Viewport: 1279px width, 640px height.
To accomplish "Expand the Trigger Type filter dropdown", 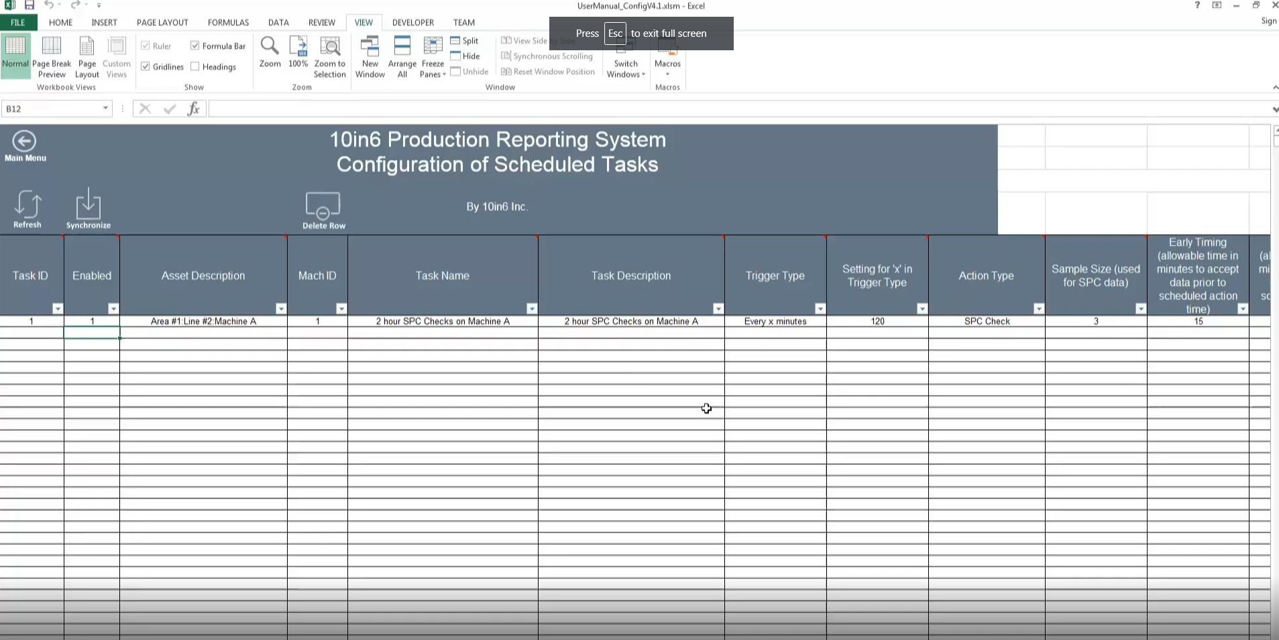I will click(x=820, y=309).
